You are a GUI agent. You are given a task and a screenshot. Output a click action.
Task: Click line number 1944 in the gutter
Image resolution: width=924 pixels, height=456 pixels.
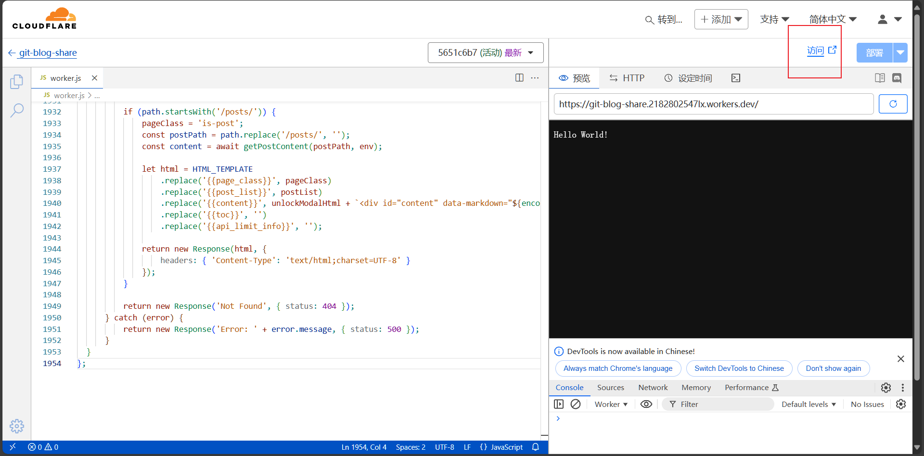tap(52, 249)
